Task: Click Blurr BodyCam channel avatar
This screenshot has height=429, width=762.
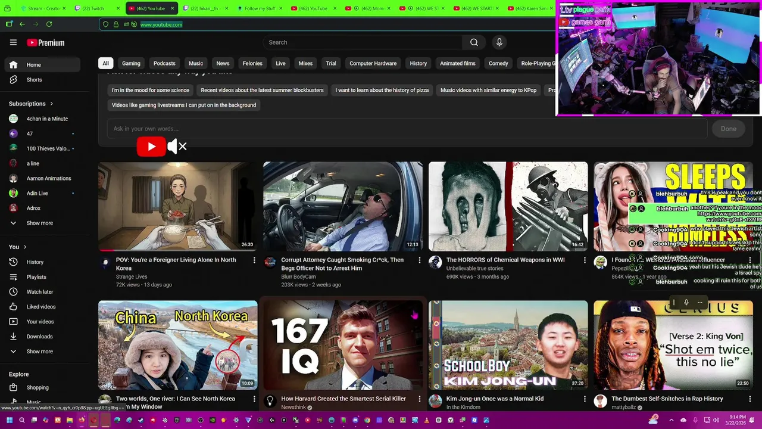Action: click(270, 262)
